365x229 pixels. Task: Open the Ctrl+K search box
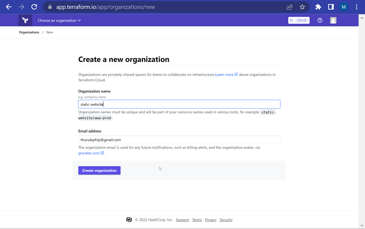[299, 20]
